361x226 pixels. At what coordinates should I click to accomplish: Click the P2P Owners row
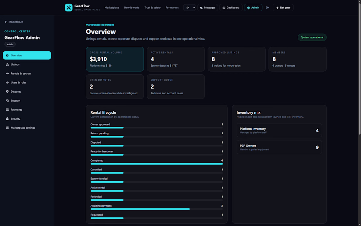(x=279, y=147)
